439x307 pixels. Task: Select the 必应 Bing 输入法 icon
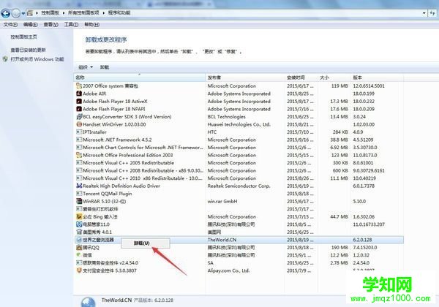tap(79, 216)
